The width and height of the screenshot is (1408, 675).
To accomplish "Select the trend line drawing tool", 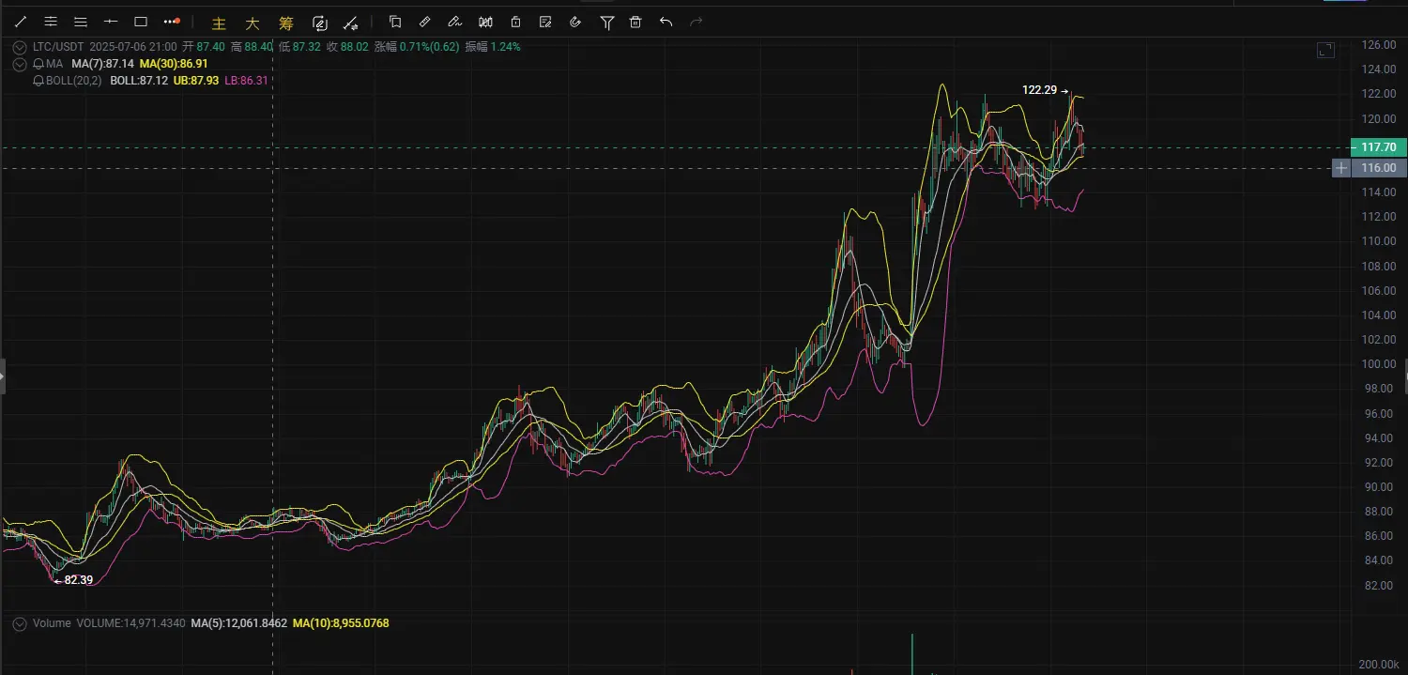I will [x=21, y=22].
